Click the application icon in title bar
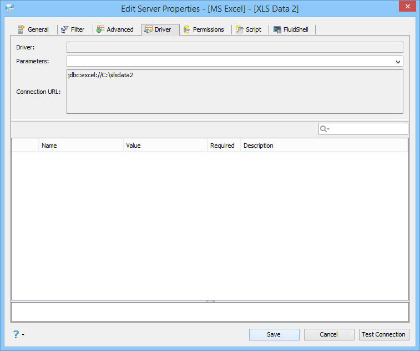 click(10, 8)
